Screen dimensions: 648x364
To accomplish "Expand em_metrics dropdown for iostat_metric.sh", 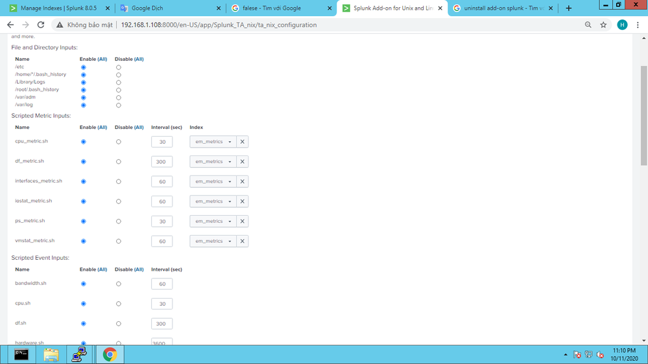I will 213,201.
